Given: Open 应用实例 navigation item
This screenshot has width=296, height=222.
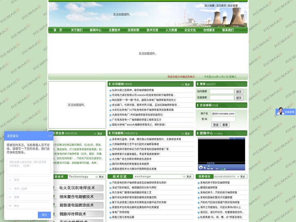Looking at the screenshot, I should coord(133,30).
